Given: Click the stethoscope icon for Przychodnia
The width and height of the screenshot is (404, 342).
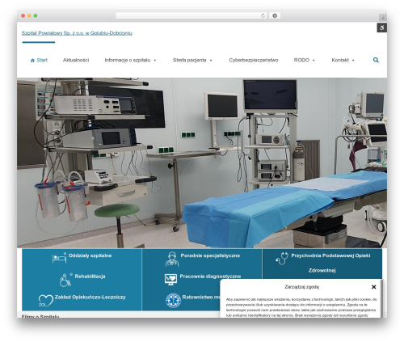Looking at the screenshot, I should pyautogui.click(x=282, y=258).
